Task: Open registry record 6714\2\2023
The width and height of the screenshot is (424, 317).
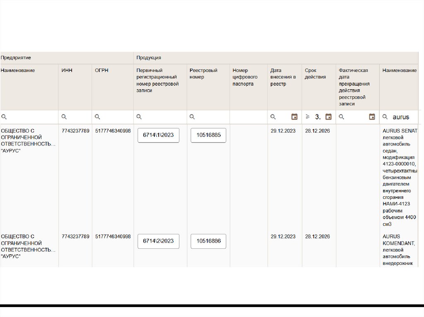Action: point(159,241)
